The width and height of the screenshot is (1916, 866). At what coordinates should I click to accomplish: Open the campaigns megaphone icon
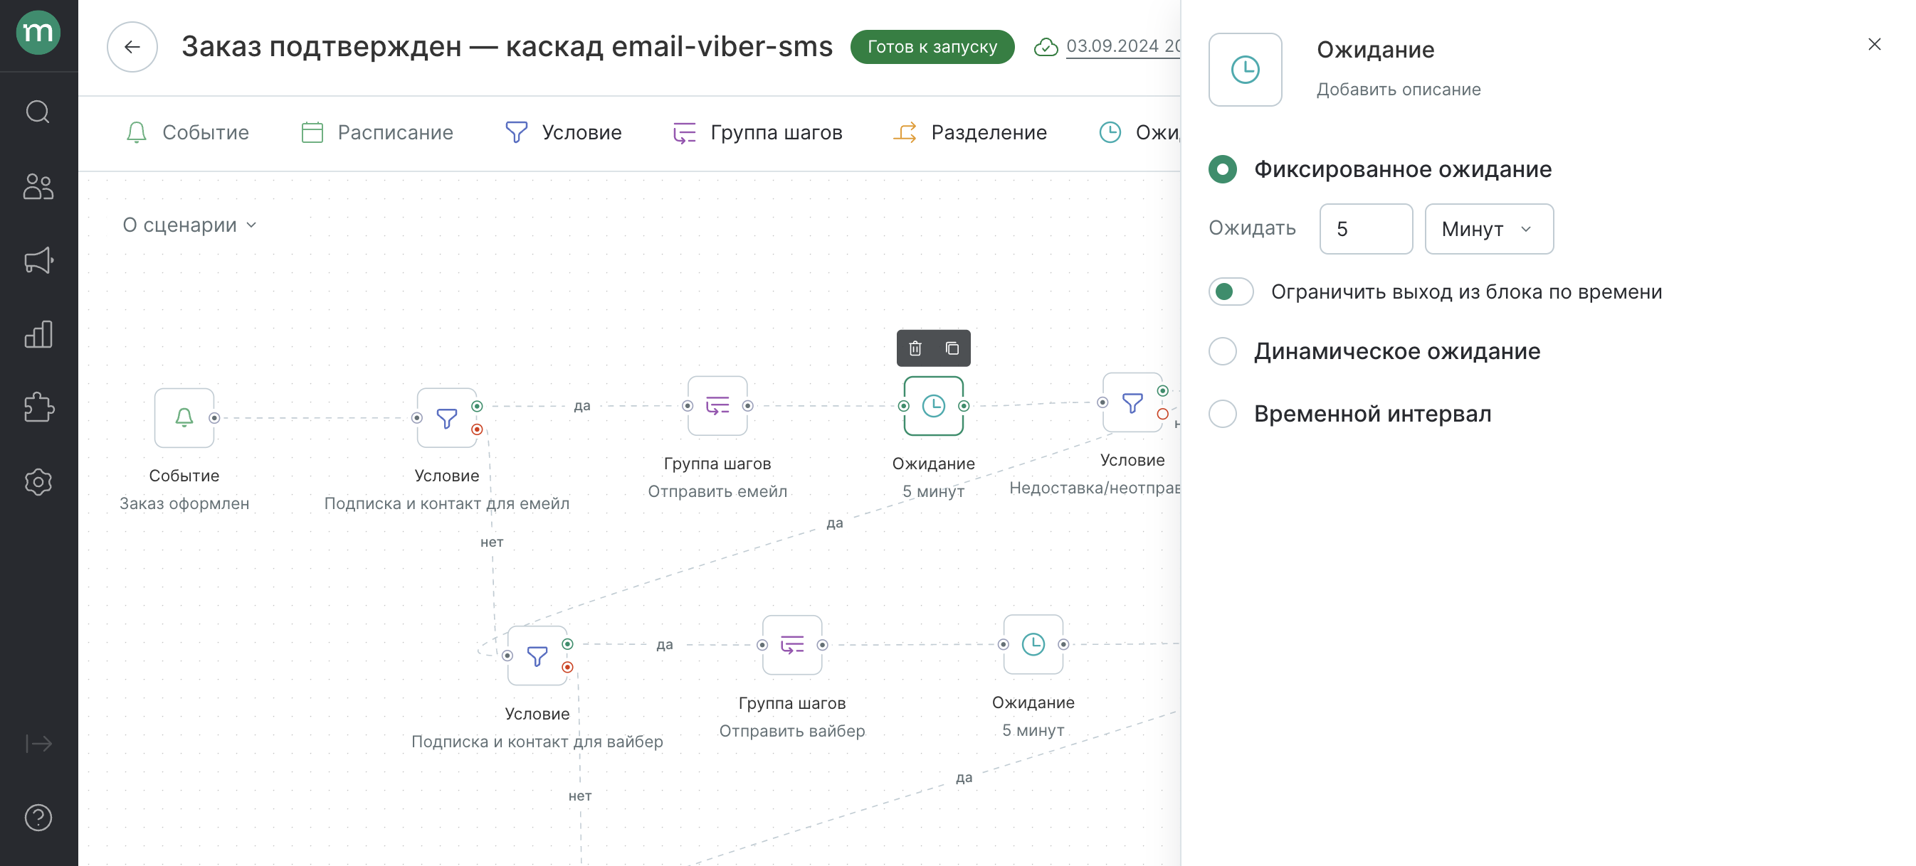tap(38, 260)
